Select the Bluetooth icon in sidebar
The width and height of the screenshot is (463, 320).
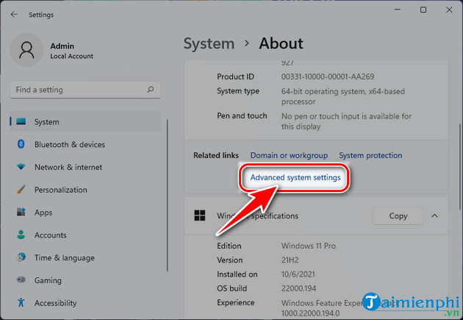21,144
